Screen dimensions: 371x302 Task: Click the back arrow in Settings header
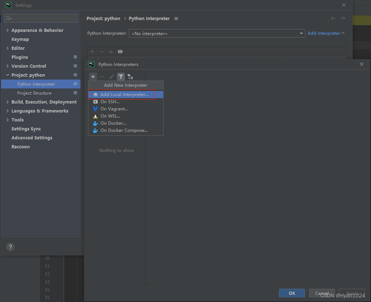[333, 18]
